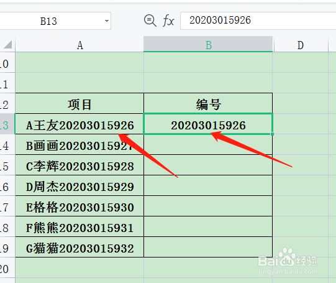
Task: Select the row header for row 13
Action: click(x=7, y=124)
